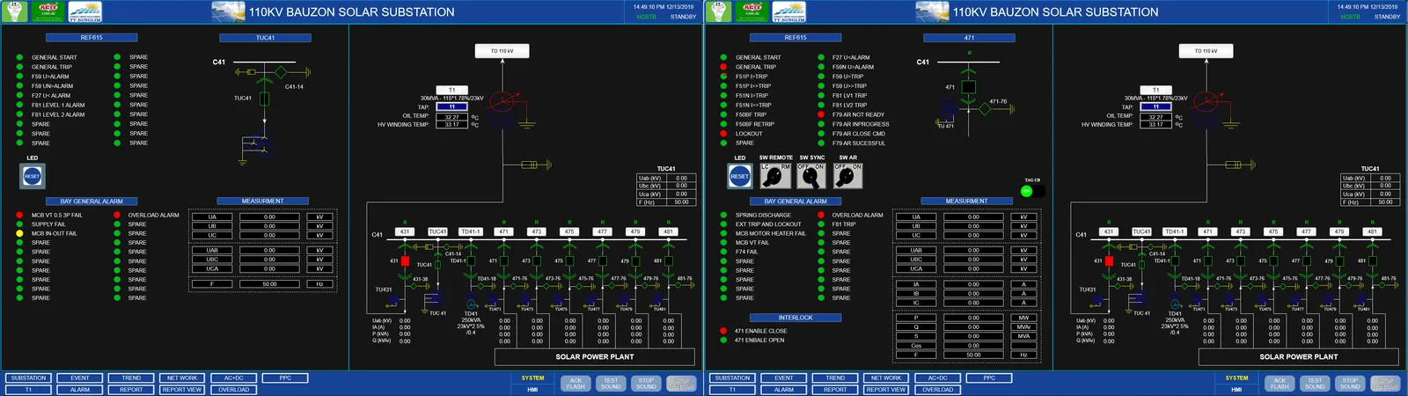Click the OIL TEMP value in TUC41 screen

click(x=452, y=116)
